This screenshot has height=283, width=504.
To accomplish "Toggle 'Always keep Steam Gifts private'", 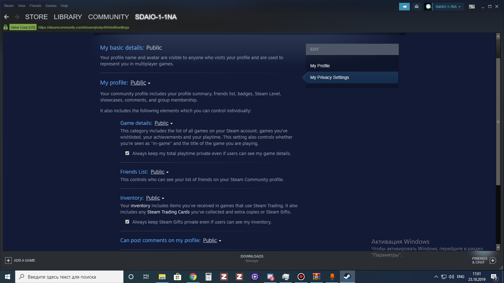I will (x=127, y=222).
